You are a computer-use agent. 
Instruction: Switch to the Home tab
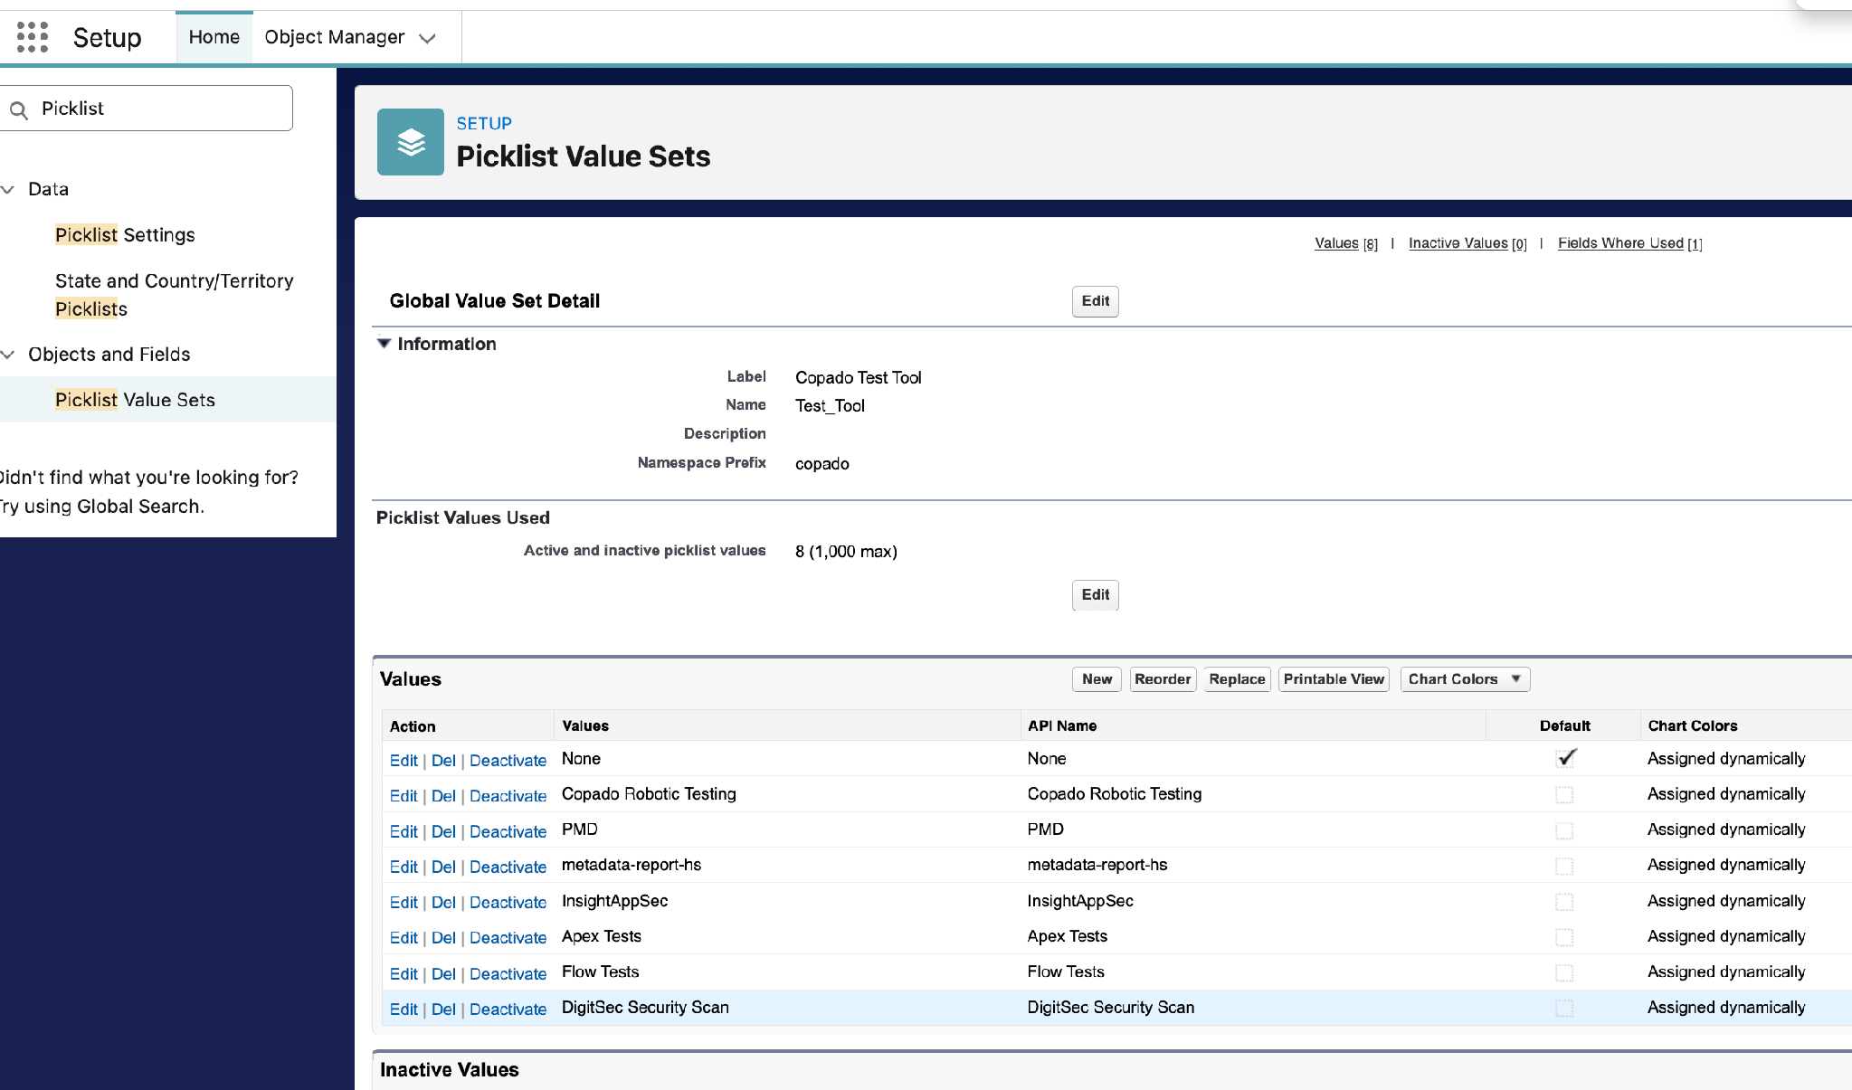(214, 37)
